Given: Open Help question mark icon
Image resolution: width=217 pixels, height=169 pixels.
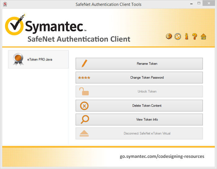Looking at the screenshot, I should 195,37.
